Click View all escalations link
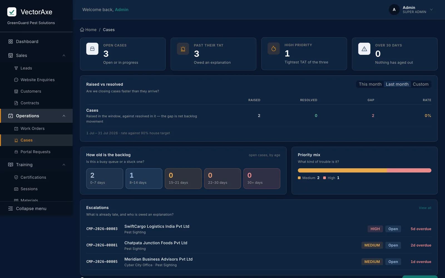This screenshot has width=445, height=278. click(425, 208)
